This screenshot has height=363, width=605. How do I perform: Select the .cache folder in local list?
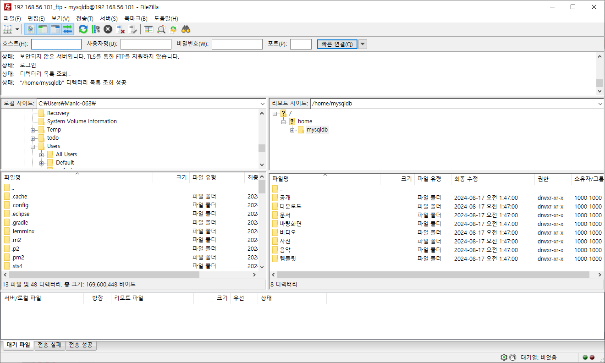coord(19,197)
